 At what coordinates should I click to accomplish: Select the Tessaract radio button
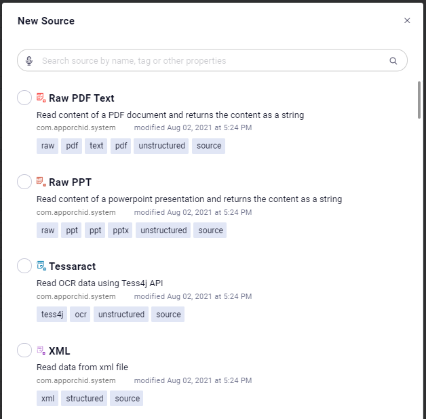coord(24,266)
